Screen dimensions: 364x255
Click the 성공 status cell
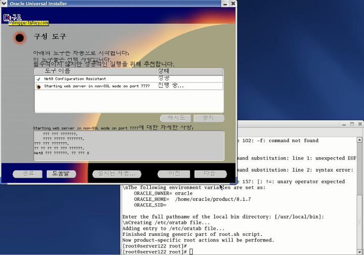pos(164,78)
